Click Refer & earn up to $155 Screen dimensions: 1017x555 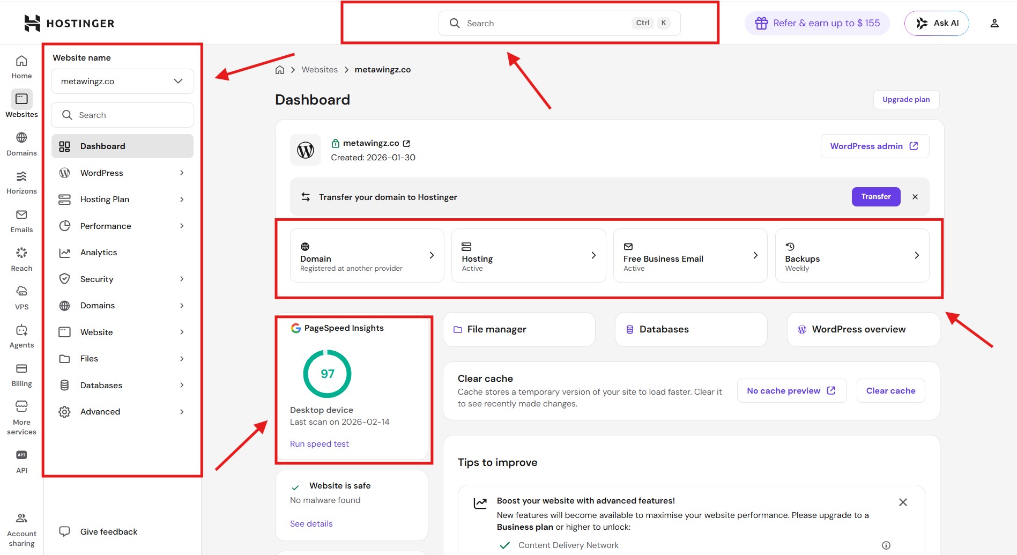(817, 23)
